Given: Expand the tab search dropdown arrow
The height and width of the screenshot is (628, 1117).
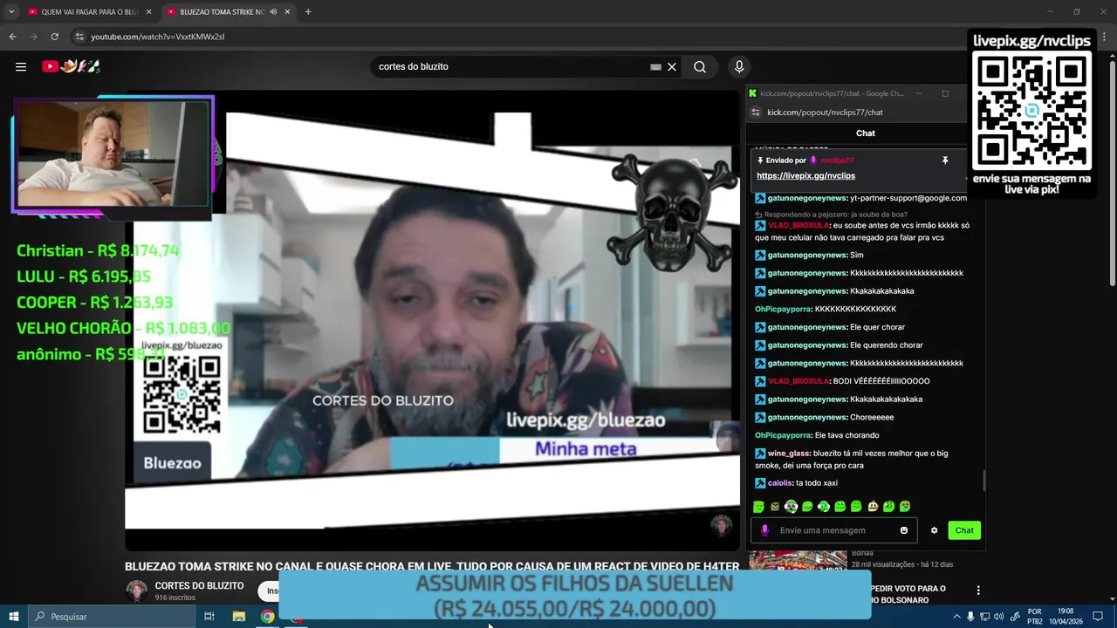Looking at the screenshot, I should click(11, 11).
